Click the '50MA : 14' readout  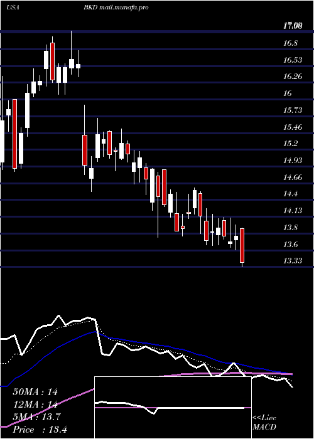click(x=35, y=392)
